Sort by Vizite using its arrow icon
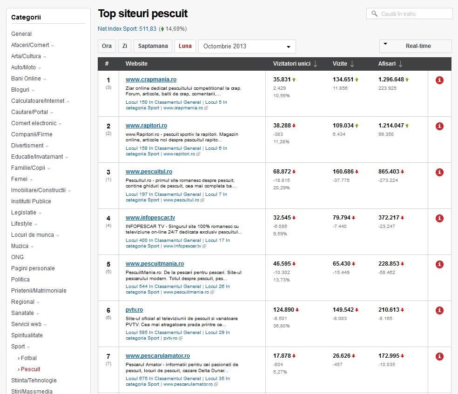 point(352,64)
